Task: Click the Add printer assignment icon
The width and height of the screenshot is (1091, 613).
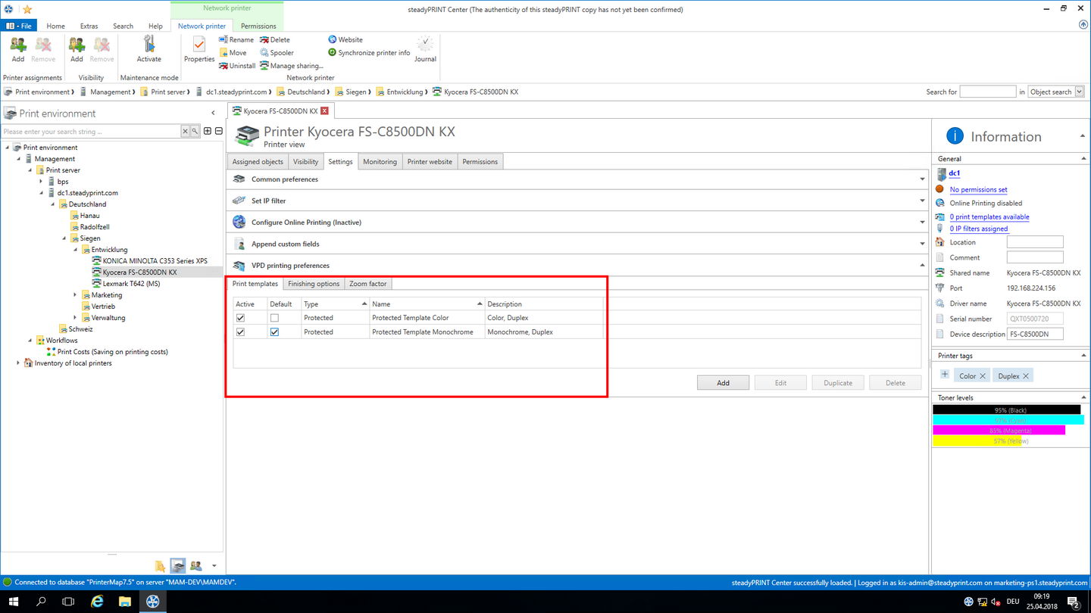Action: (x=17, y=50)
